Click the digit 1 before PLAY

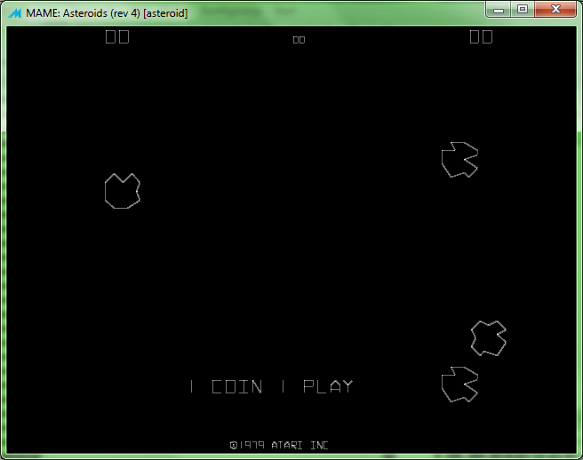point(283,386)
